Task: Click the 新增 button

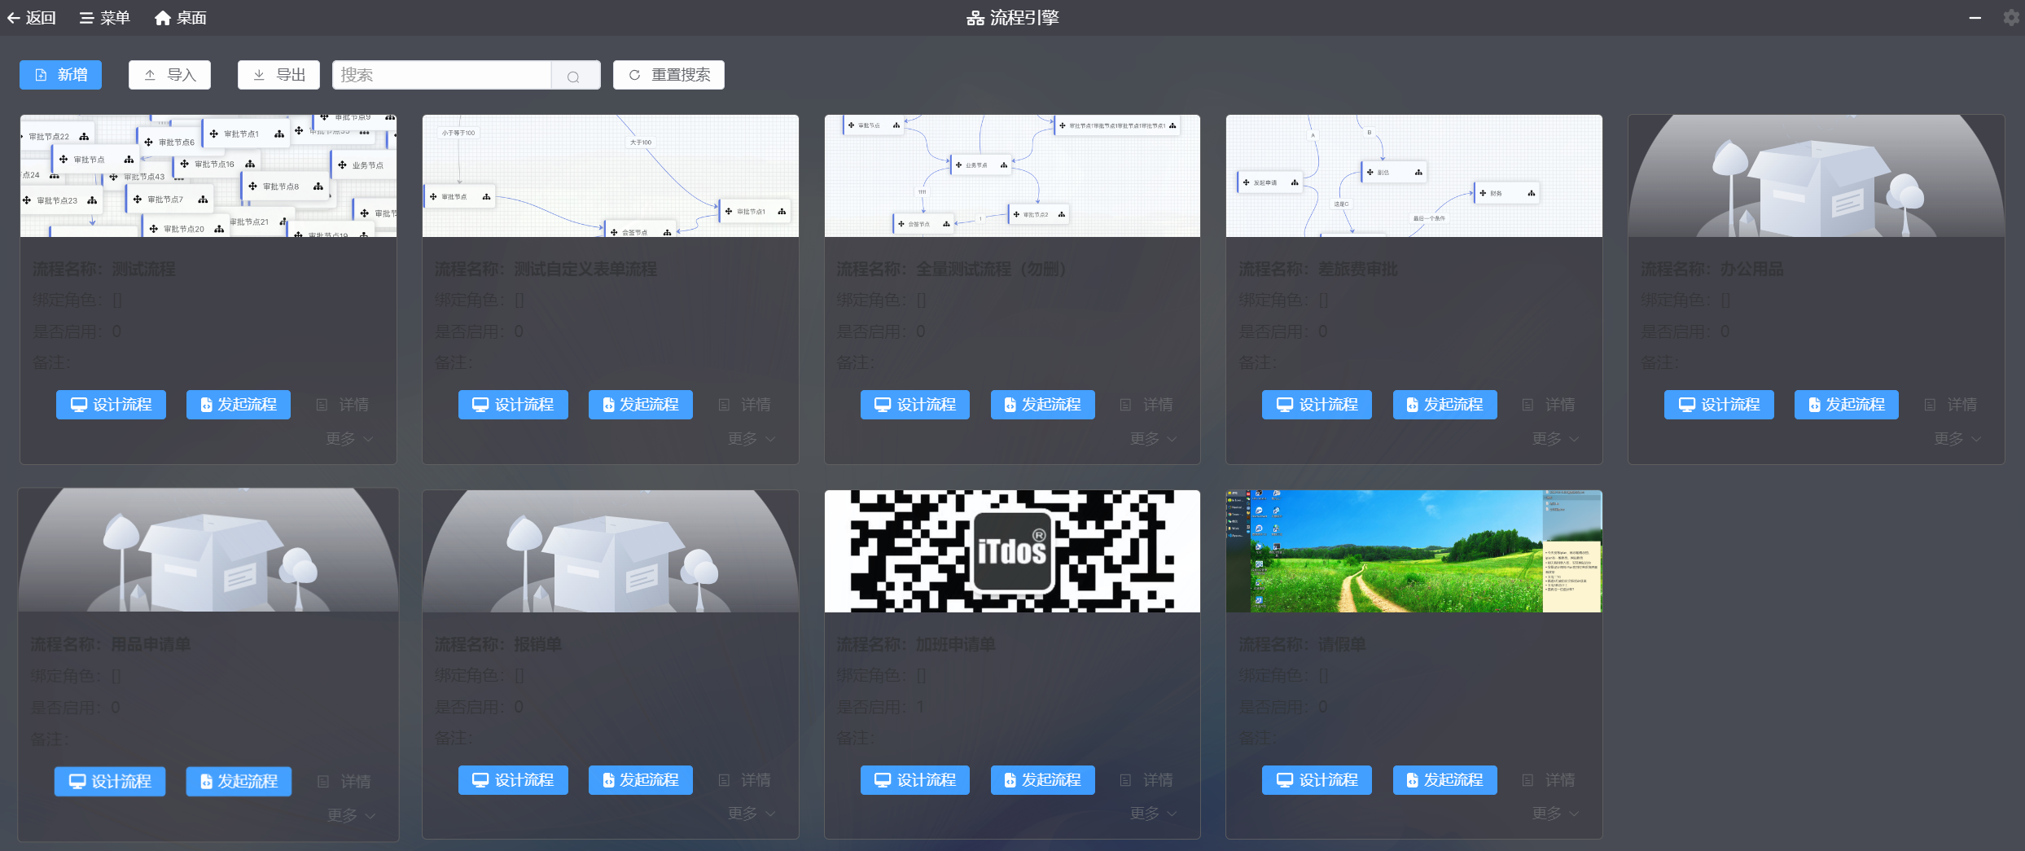Action: (x=60, y=75)
